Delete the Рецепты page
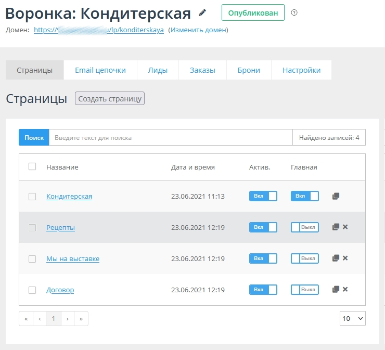 pyautogui.click(x=345, y=227)
